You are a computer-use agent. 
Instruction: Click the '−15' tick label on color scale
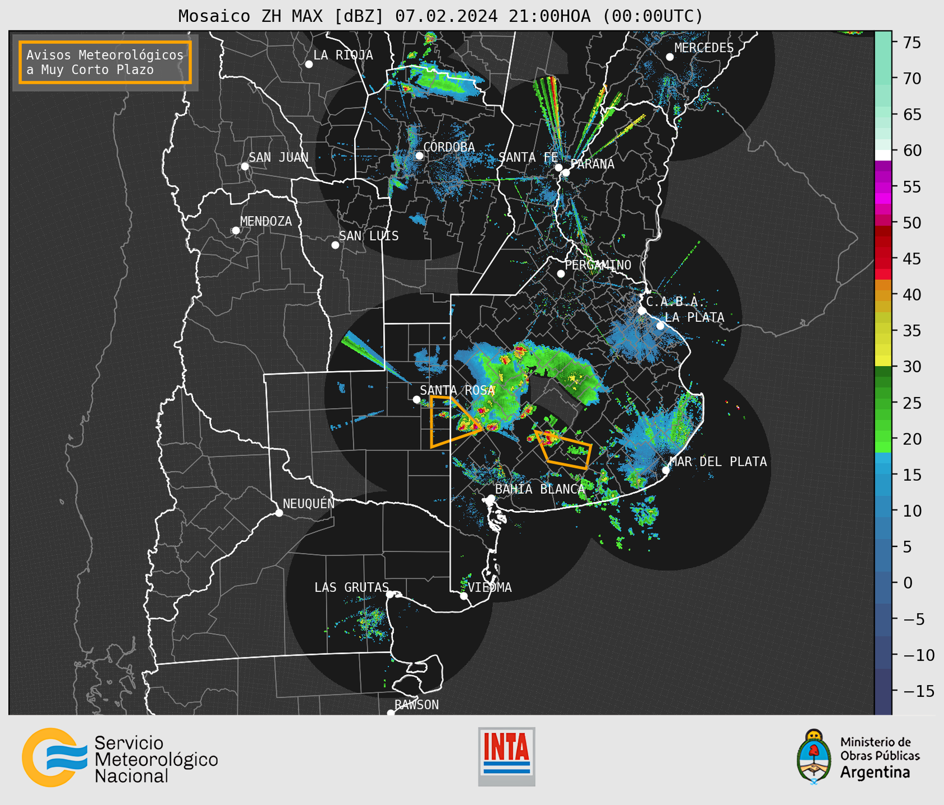pyautogui.click(x=918, y=691)
